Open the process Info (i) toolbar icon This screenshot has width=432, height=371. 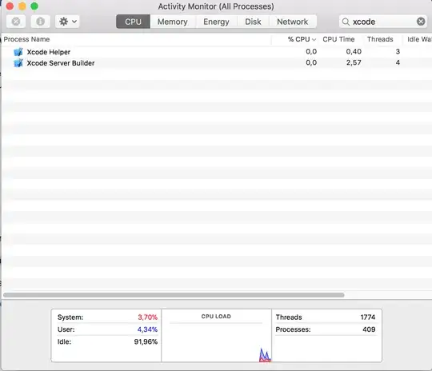coord(40,22)
